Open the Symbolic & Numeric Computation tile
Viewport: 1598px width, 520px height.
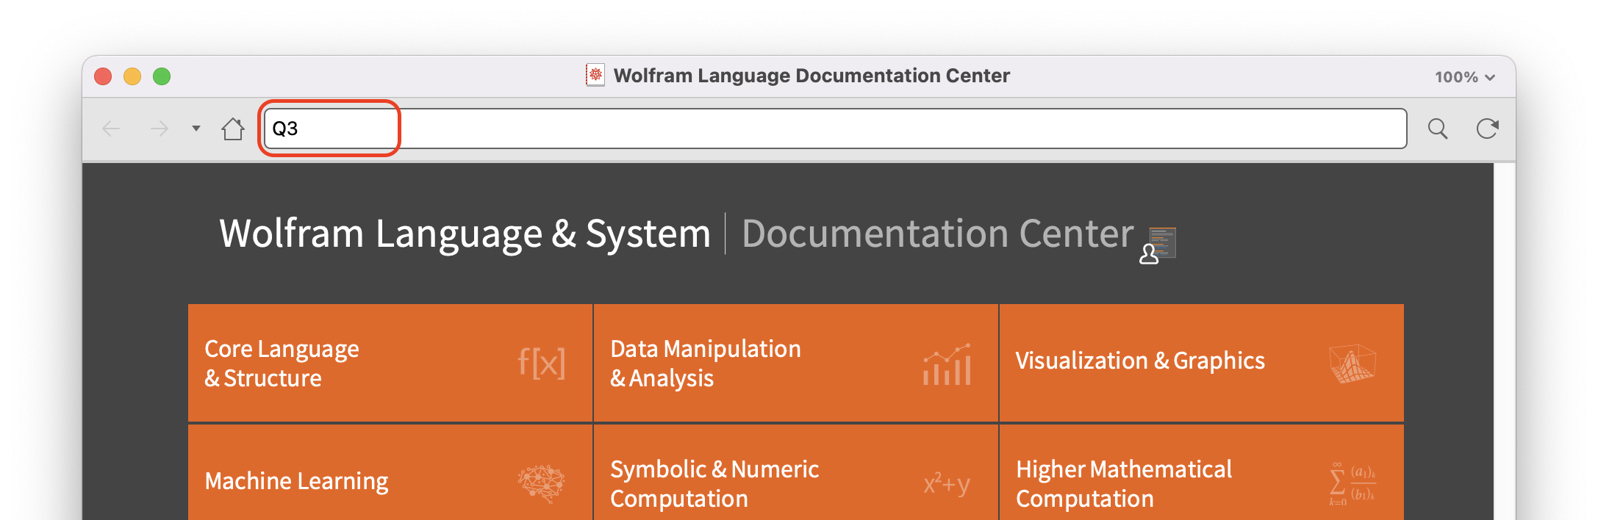click(795, 472)
